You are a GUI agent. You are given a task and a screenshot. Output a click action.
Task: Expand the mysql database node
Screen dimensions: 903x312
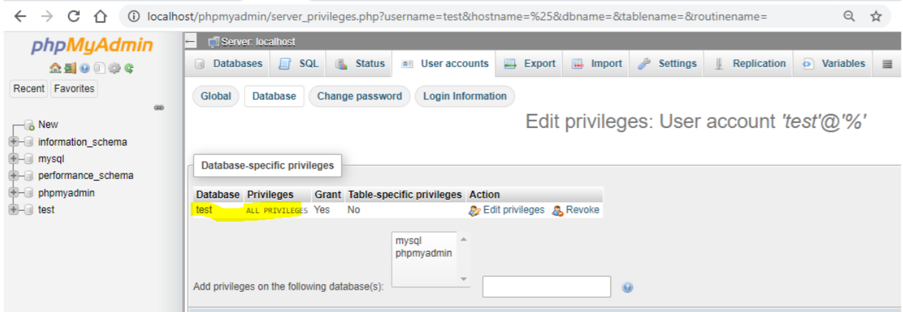[x=13, y=159]
